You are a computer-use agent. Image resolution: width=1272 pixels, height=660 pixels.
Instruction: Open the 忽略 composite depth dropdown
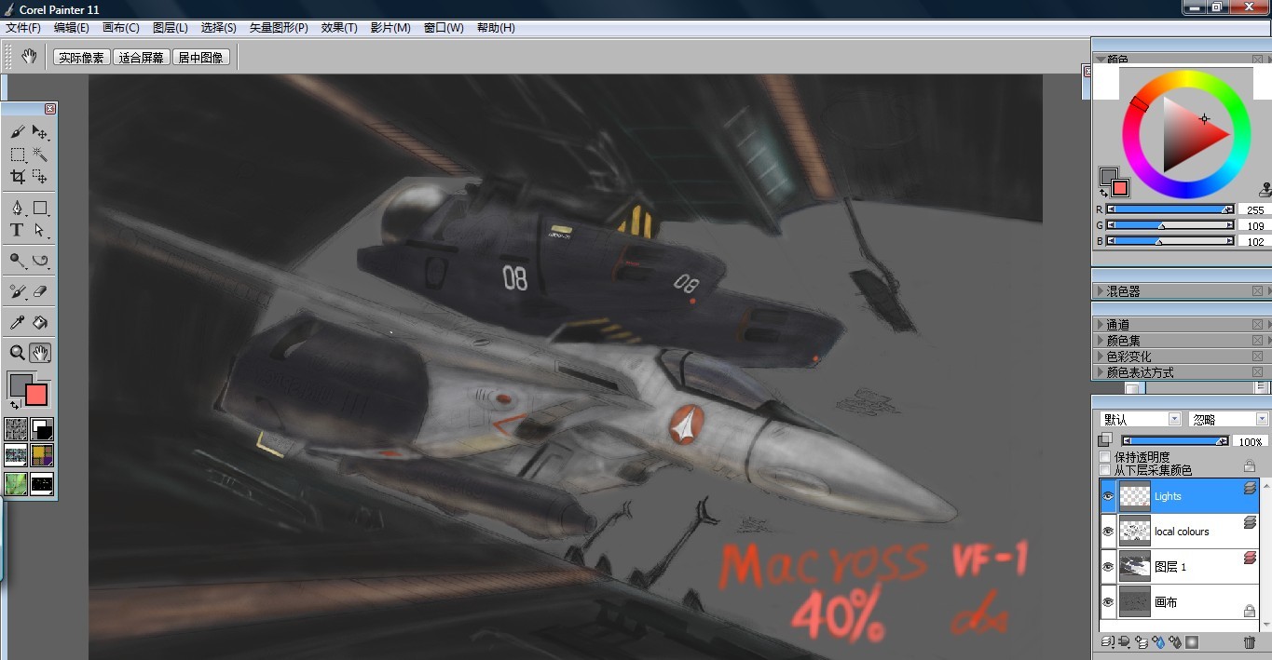1228,420
